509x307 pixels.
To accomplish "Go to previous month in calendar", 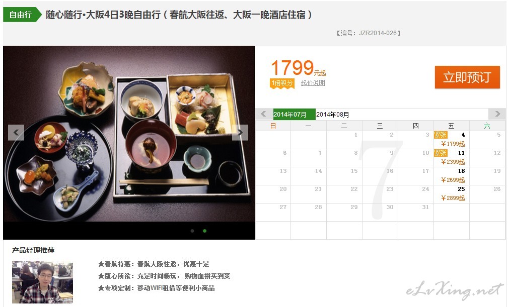I will 264,114.
